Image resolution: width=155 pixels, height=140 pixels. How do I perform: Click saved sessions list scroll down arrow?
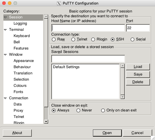[123, 97]
